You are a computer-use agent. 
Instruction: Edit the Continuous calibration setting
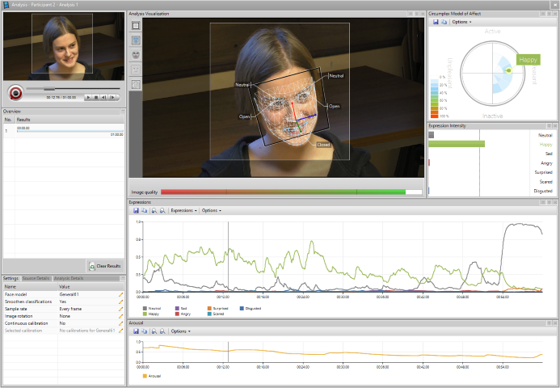pos(120,323)
